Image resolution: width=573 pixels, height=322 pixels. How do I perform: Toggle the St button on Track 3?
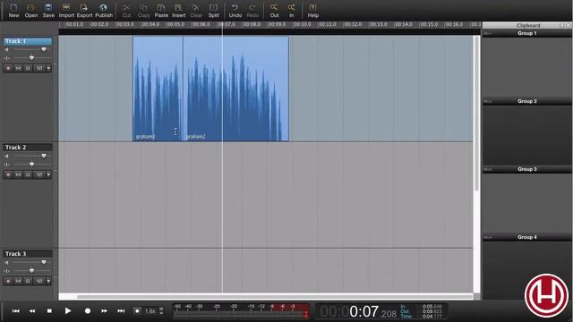39,281
